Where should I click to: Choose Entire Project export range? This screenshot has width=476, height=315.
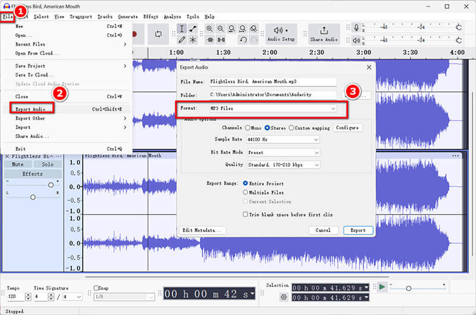245,183
